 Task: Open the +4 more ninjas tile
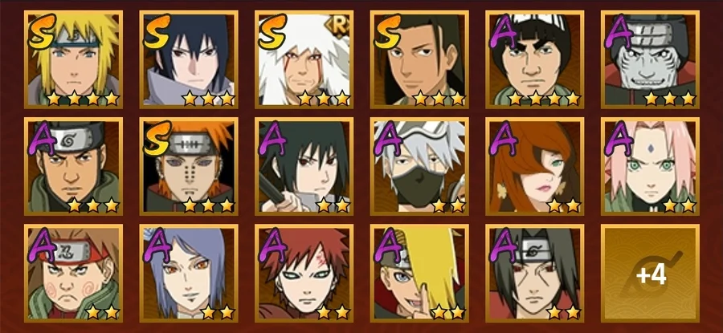point(650,274)
